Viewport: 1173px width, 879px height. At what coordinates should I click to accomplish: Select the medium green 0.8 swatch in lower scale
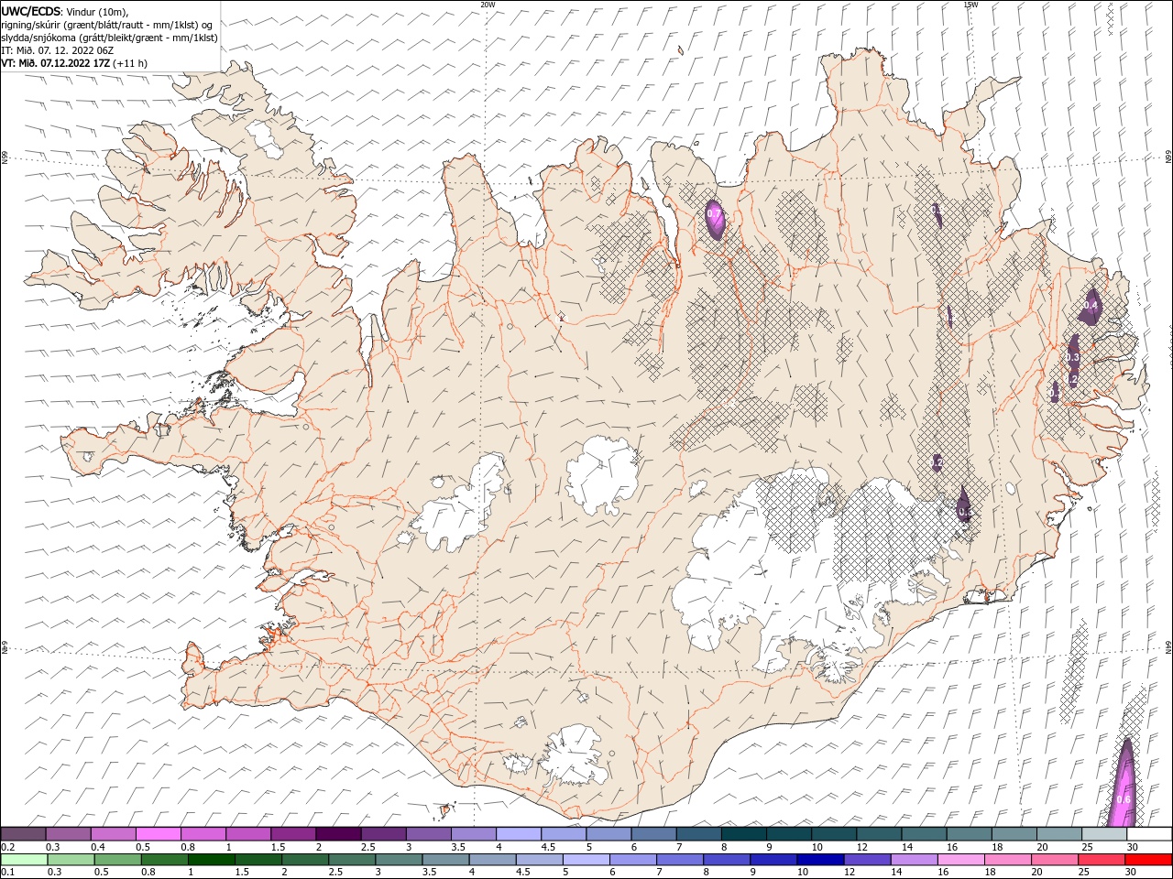[x=164, y=860]
